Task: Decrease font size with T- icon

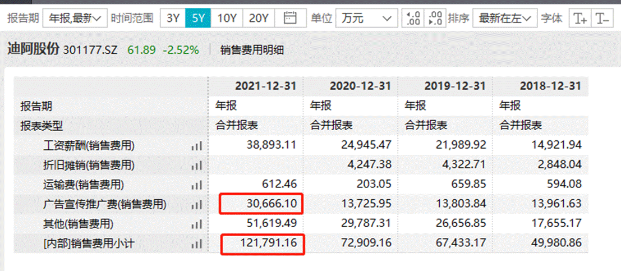Action: 602,19
